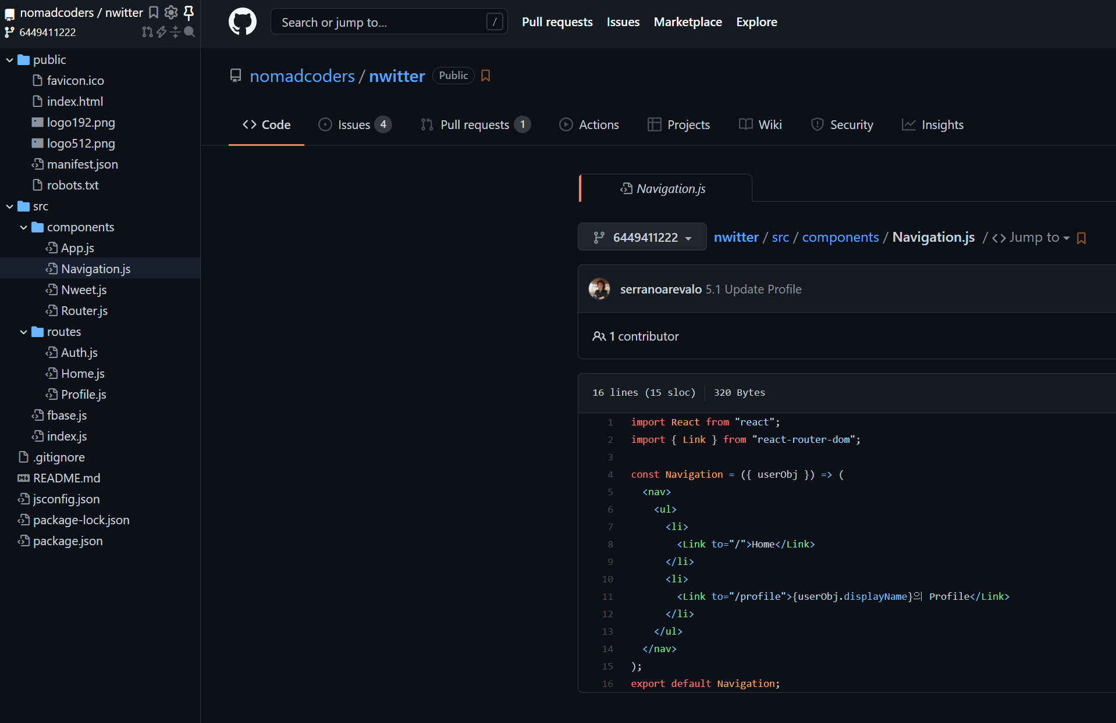
Task: Open the 5.1 Update Profile commit message
Action: [x=754, y=289]
